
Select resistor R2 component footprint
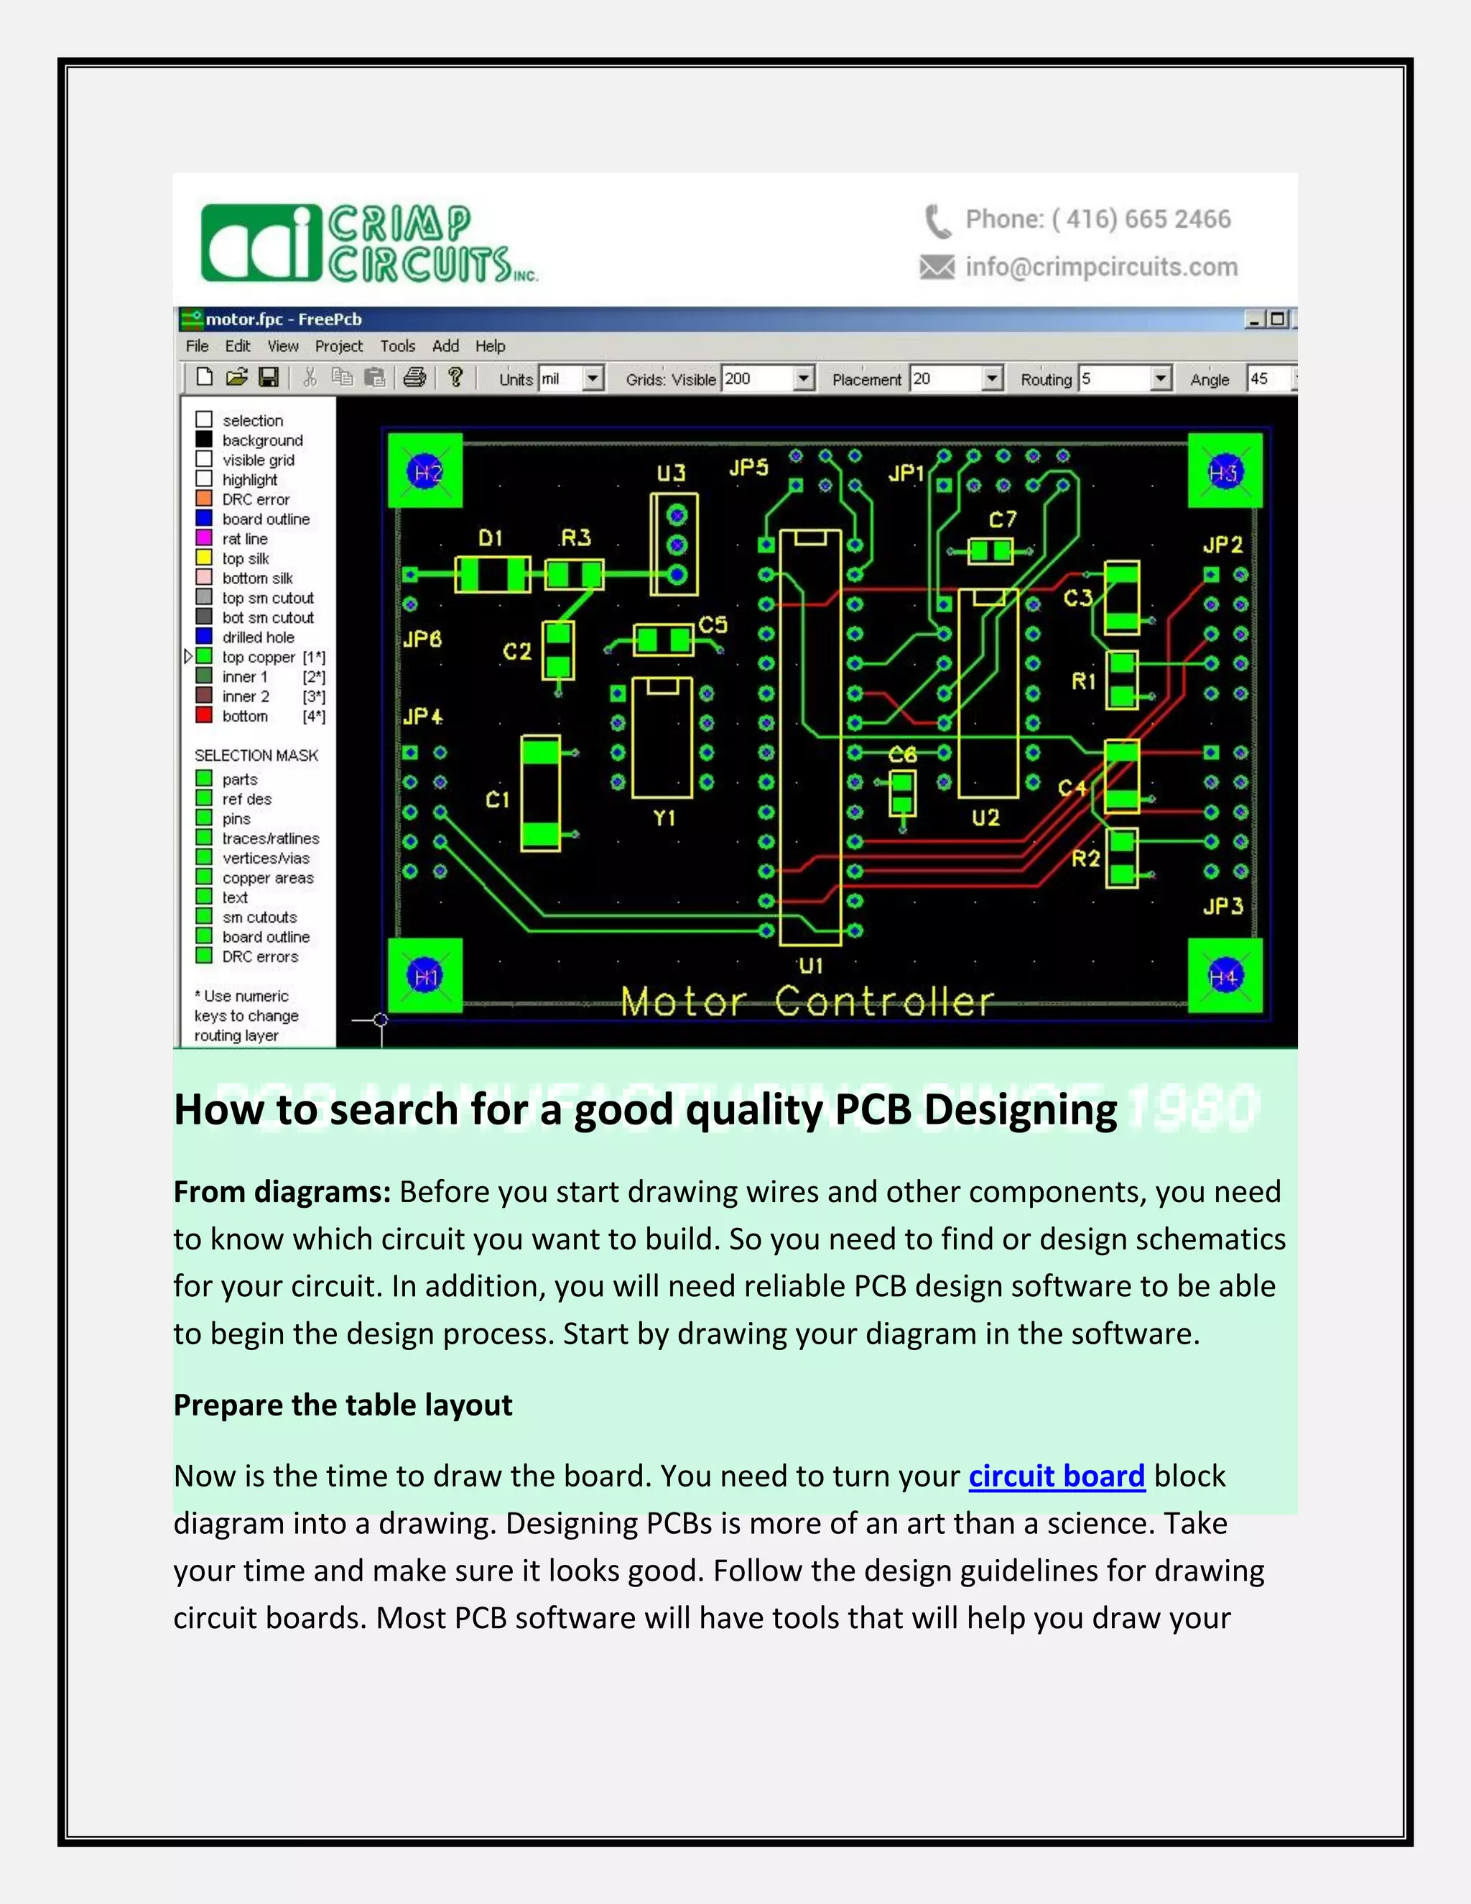1123,858
